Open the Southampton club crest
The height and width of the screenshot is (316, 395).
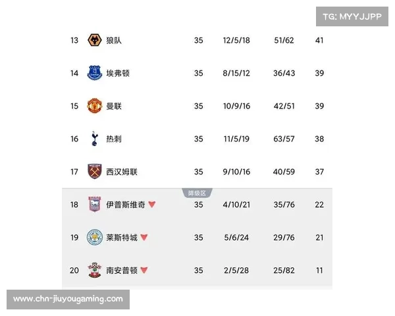94,270
